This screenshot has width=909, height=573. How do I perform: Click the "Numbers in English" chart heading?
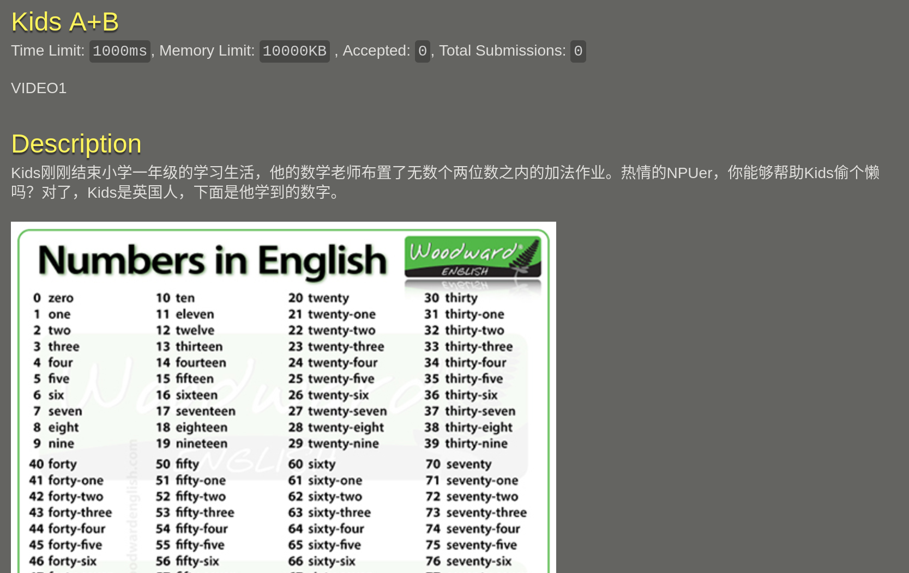(x=213, y=261)
